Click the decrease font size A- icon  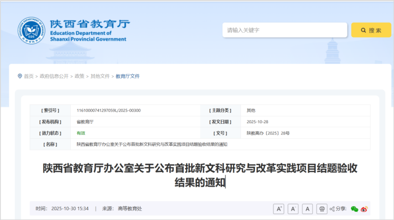pos(293,209)
